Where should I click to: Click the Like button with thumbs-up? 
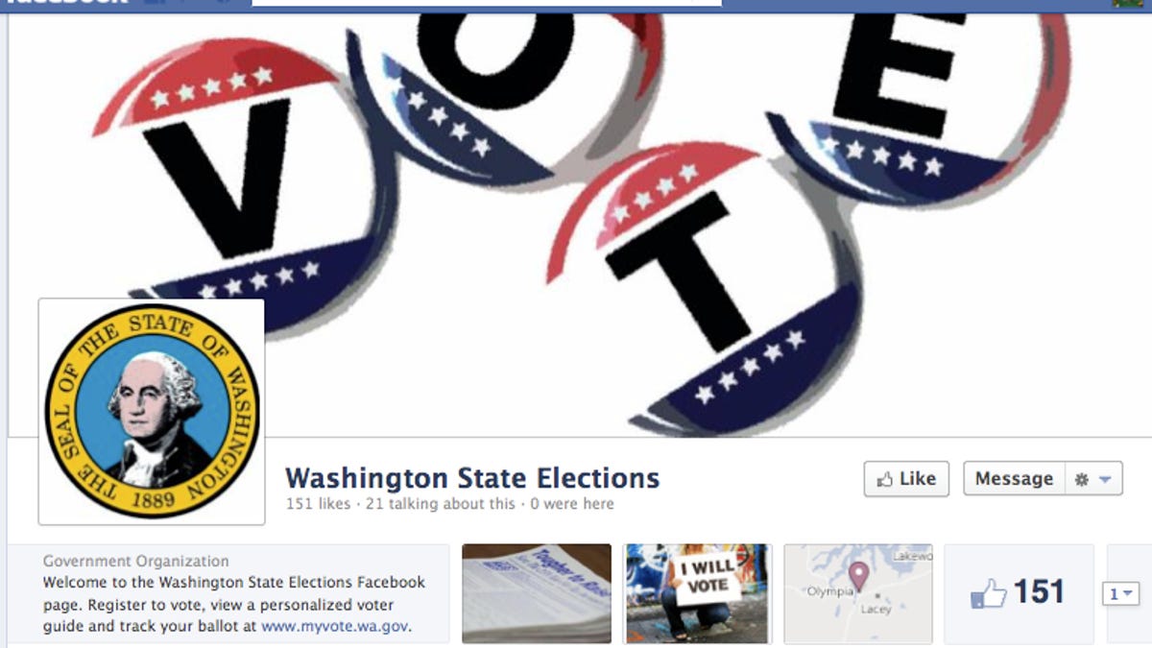pos(906,478)
